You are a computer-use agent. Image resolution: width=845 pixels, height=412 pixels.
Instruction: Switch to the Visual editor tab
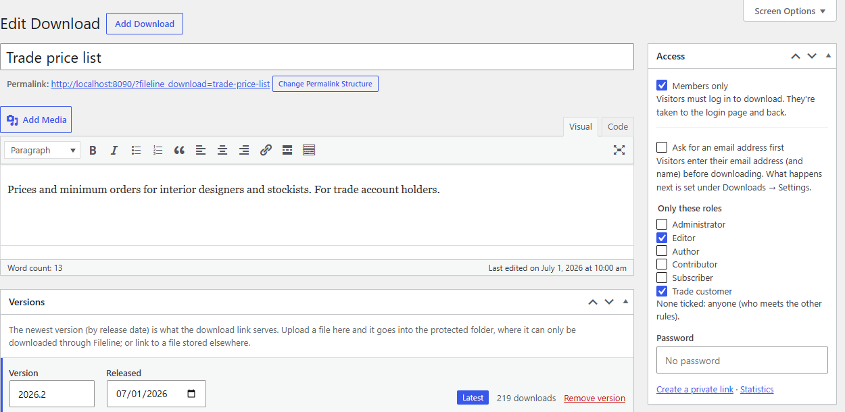tap(581, 126)
